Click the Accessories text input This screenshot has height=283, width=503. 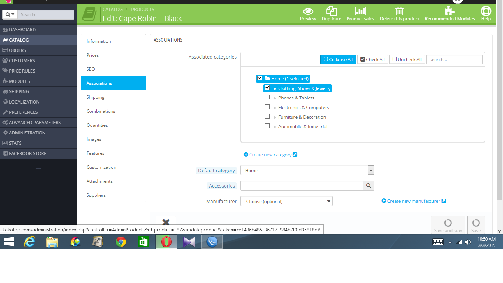[302, 186]
